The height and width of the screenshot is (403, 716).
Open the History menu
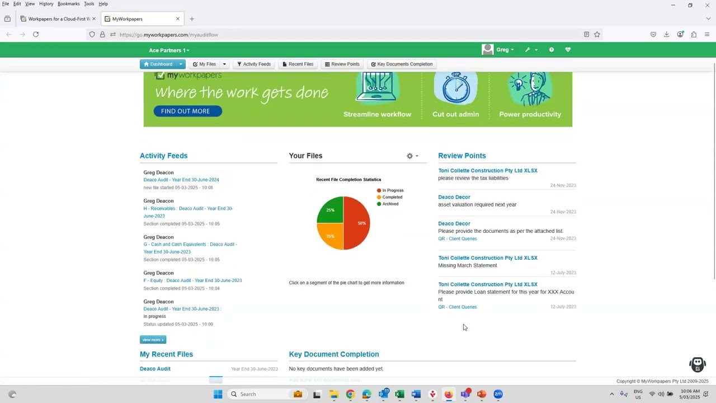click(x=46, y=4)
